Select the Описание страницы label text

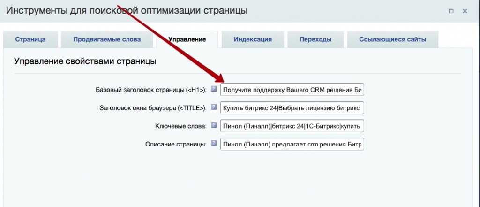point(176,144)
